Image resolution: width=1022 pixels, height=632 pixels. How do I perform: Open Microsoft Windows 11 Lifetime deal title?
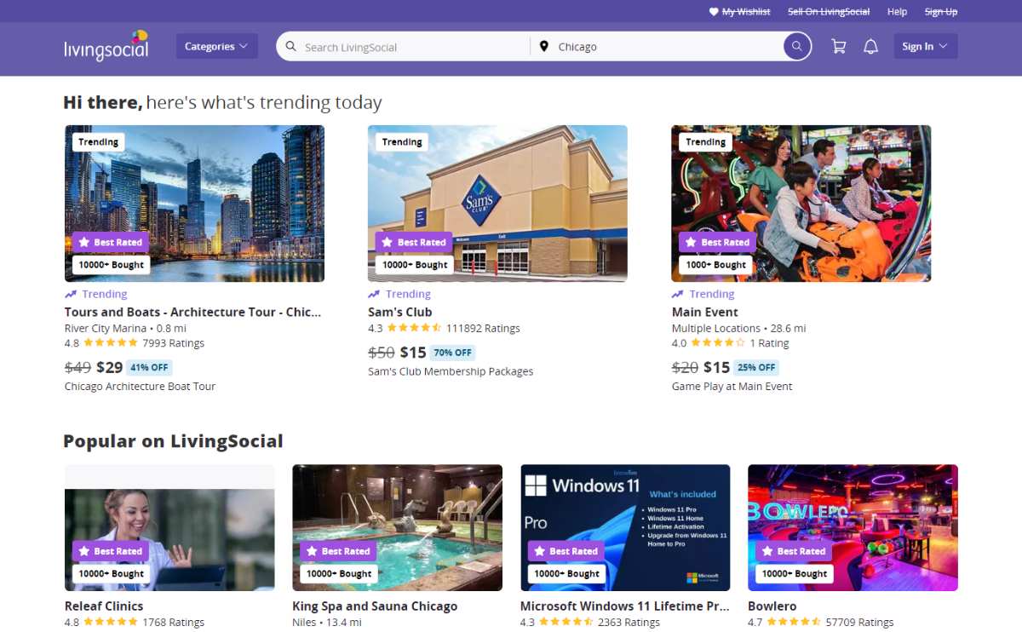[625, 606]
